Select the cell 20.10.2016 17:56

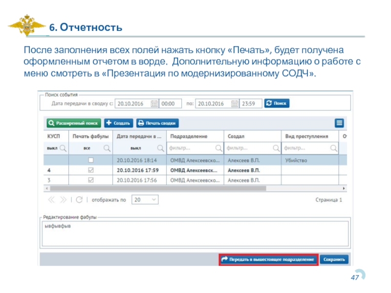point(139,180)
